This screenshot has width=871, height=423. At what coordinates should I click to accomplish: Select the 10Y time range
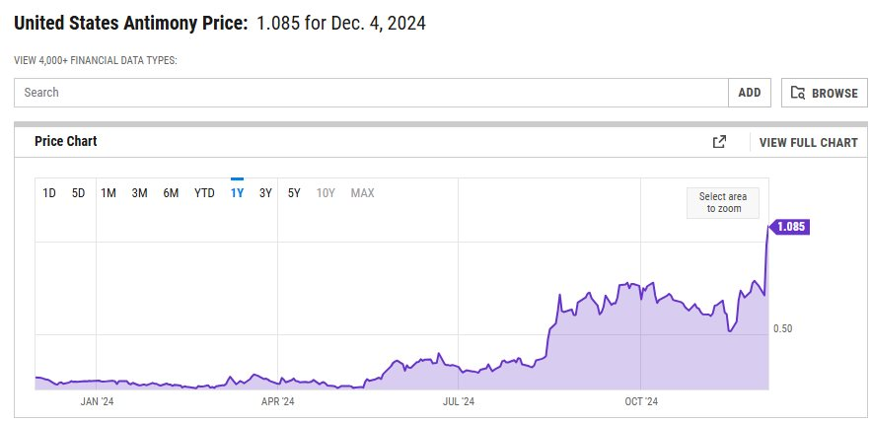tap(326, 193)
